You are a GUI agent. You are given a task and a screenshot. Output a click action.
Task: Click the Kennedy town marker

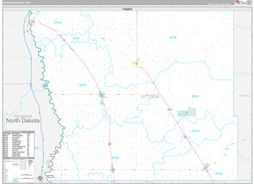coord(113,169)
